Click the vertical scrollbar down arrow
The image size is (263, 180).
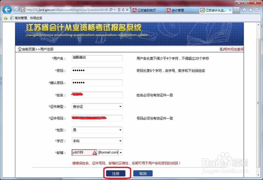pyautogui.click(x=258, y=175)
